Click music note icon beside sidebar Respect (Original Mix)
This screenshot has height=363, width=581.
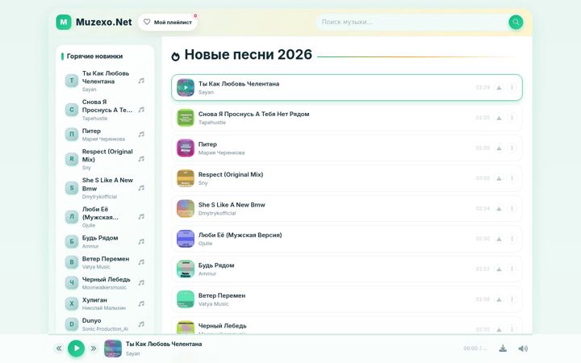click(x=141, y=159)
